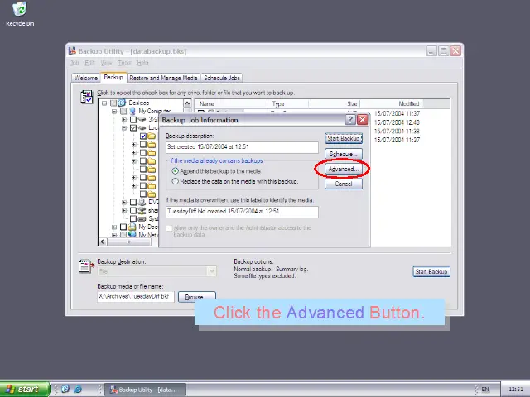Open the Backup destination dropdown
The width and height of the screenshot is (530, 397).
211,271
